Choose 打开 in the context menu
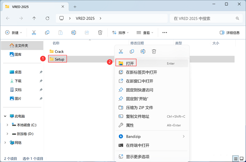The width and height of the screenshot is (246, 162). click(152, 64)
